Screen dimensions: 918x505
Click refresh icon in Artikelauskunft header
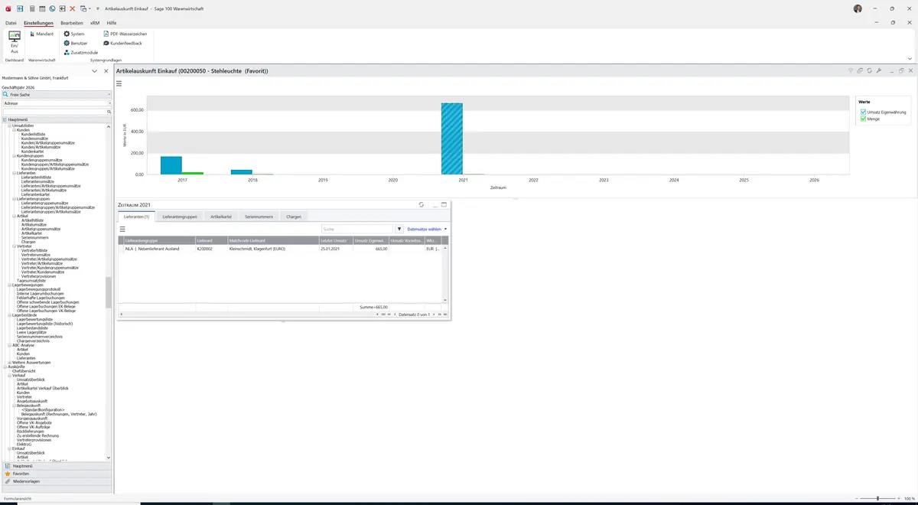click(870, 70)
